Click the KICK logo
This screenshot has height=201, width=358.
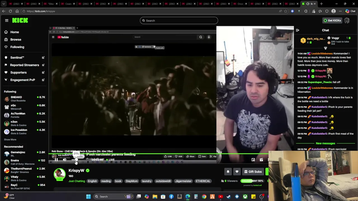click(x=20, y=20)
